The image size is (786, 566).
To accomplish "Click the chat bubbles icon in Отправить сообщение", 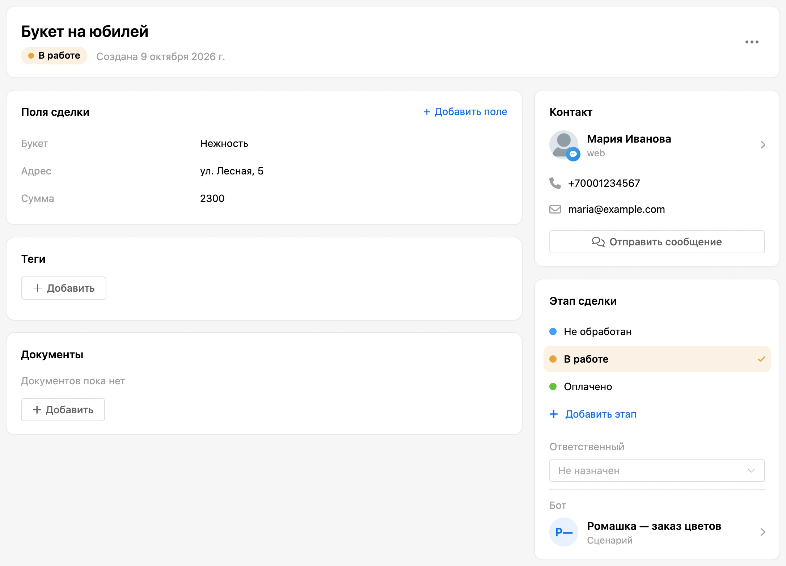I will tap(598, 242).
